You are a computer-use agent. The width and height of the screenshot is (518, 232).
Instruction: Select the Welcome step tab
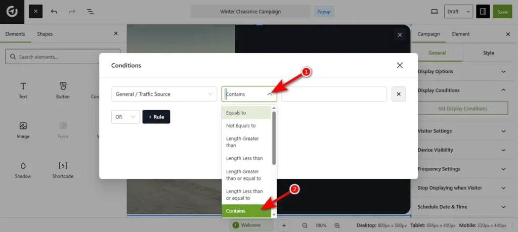tap(251, 225)
